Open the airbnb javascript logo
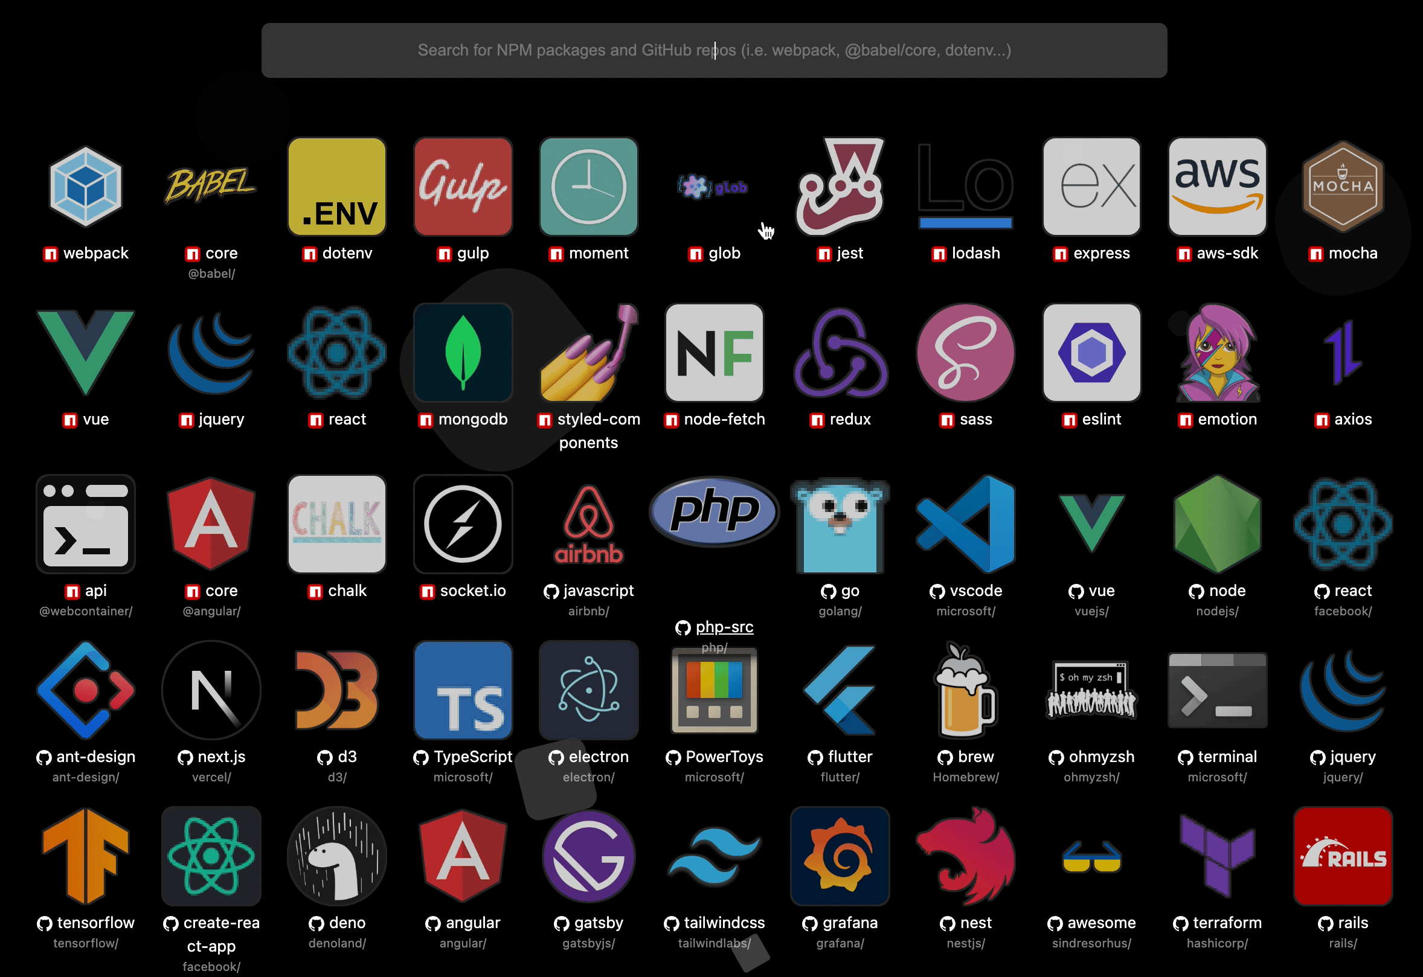The image size is (1423, 977). (x=588, y=524)
